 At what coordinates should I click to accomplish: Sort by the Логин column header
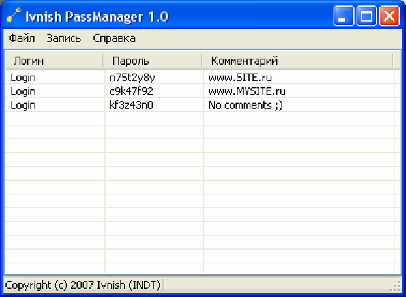(54, 61)
